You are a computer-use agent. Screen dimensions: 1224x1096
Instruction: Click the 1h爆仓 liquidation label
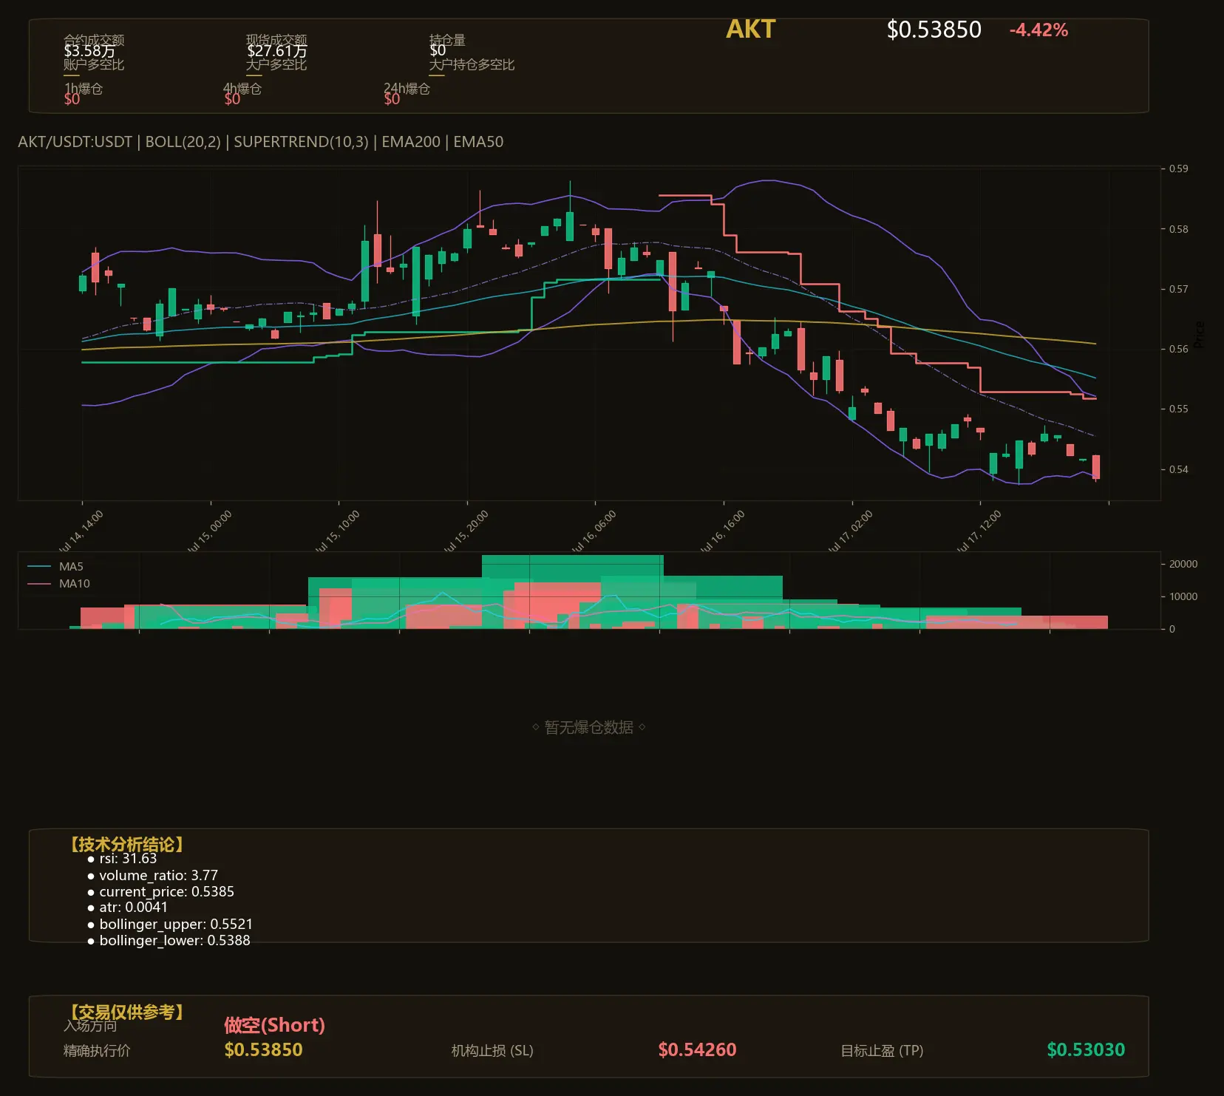coord(84,89)
